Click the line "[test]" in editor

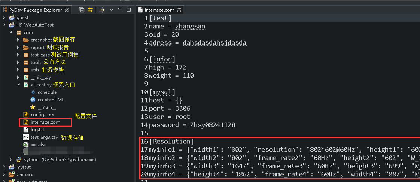pyautogui.click(x=160, y=18)
